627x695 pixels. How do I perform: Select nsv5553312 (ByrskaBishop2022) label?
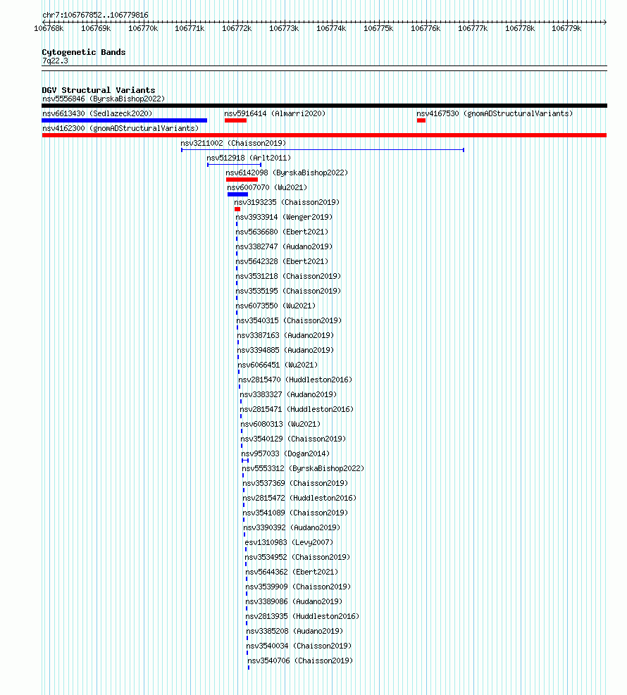pos(303,468)
